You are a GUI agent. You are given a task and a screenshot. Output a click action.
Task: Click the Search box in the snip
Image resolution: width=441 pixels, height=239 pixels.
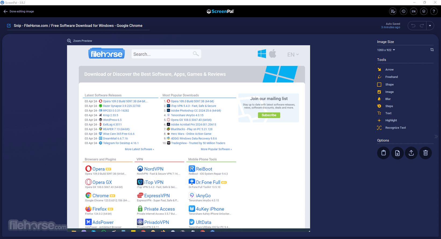coord(166,54)
